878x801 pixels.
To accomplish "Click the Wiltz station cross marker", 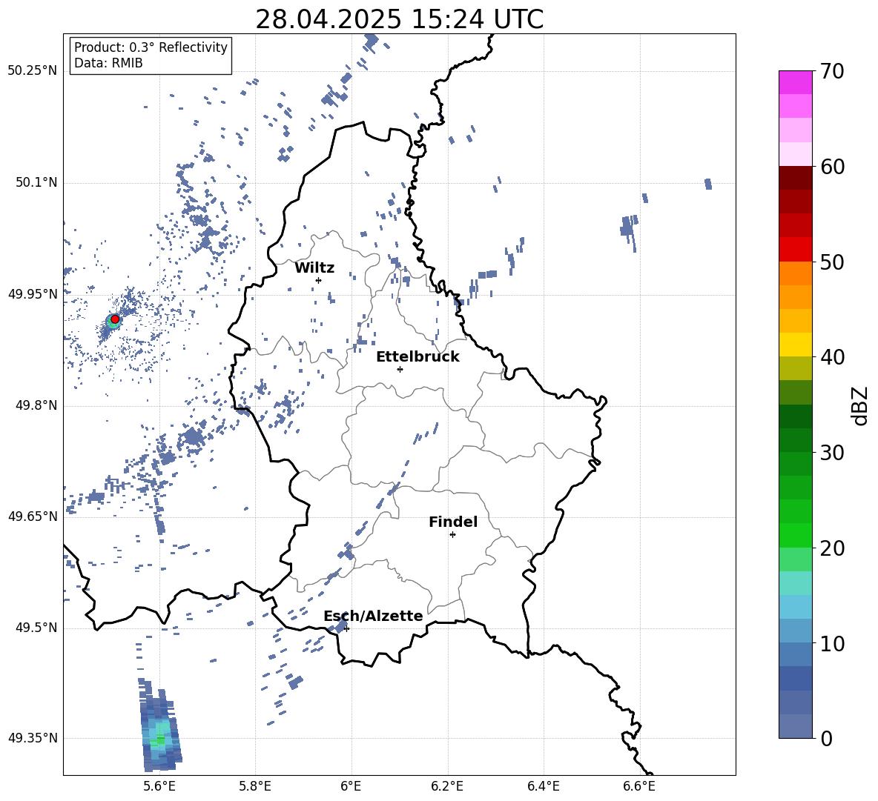I will click(319, 280).
